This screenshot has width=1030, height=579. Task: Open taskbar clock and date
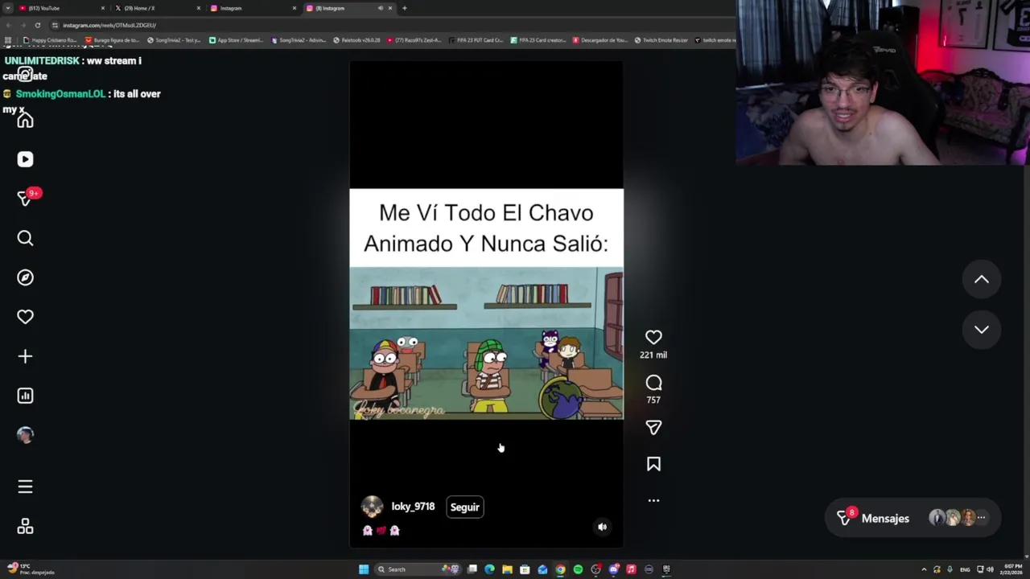point(1012,569)
